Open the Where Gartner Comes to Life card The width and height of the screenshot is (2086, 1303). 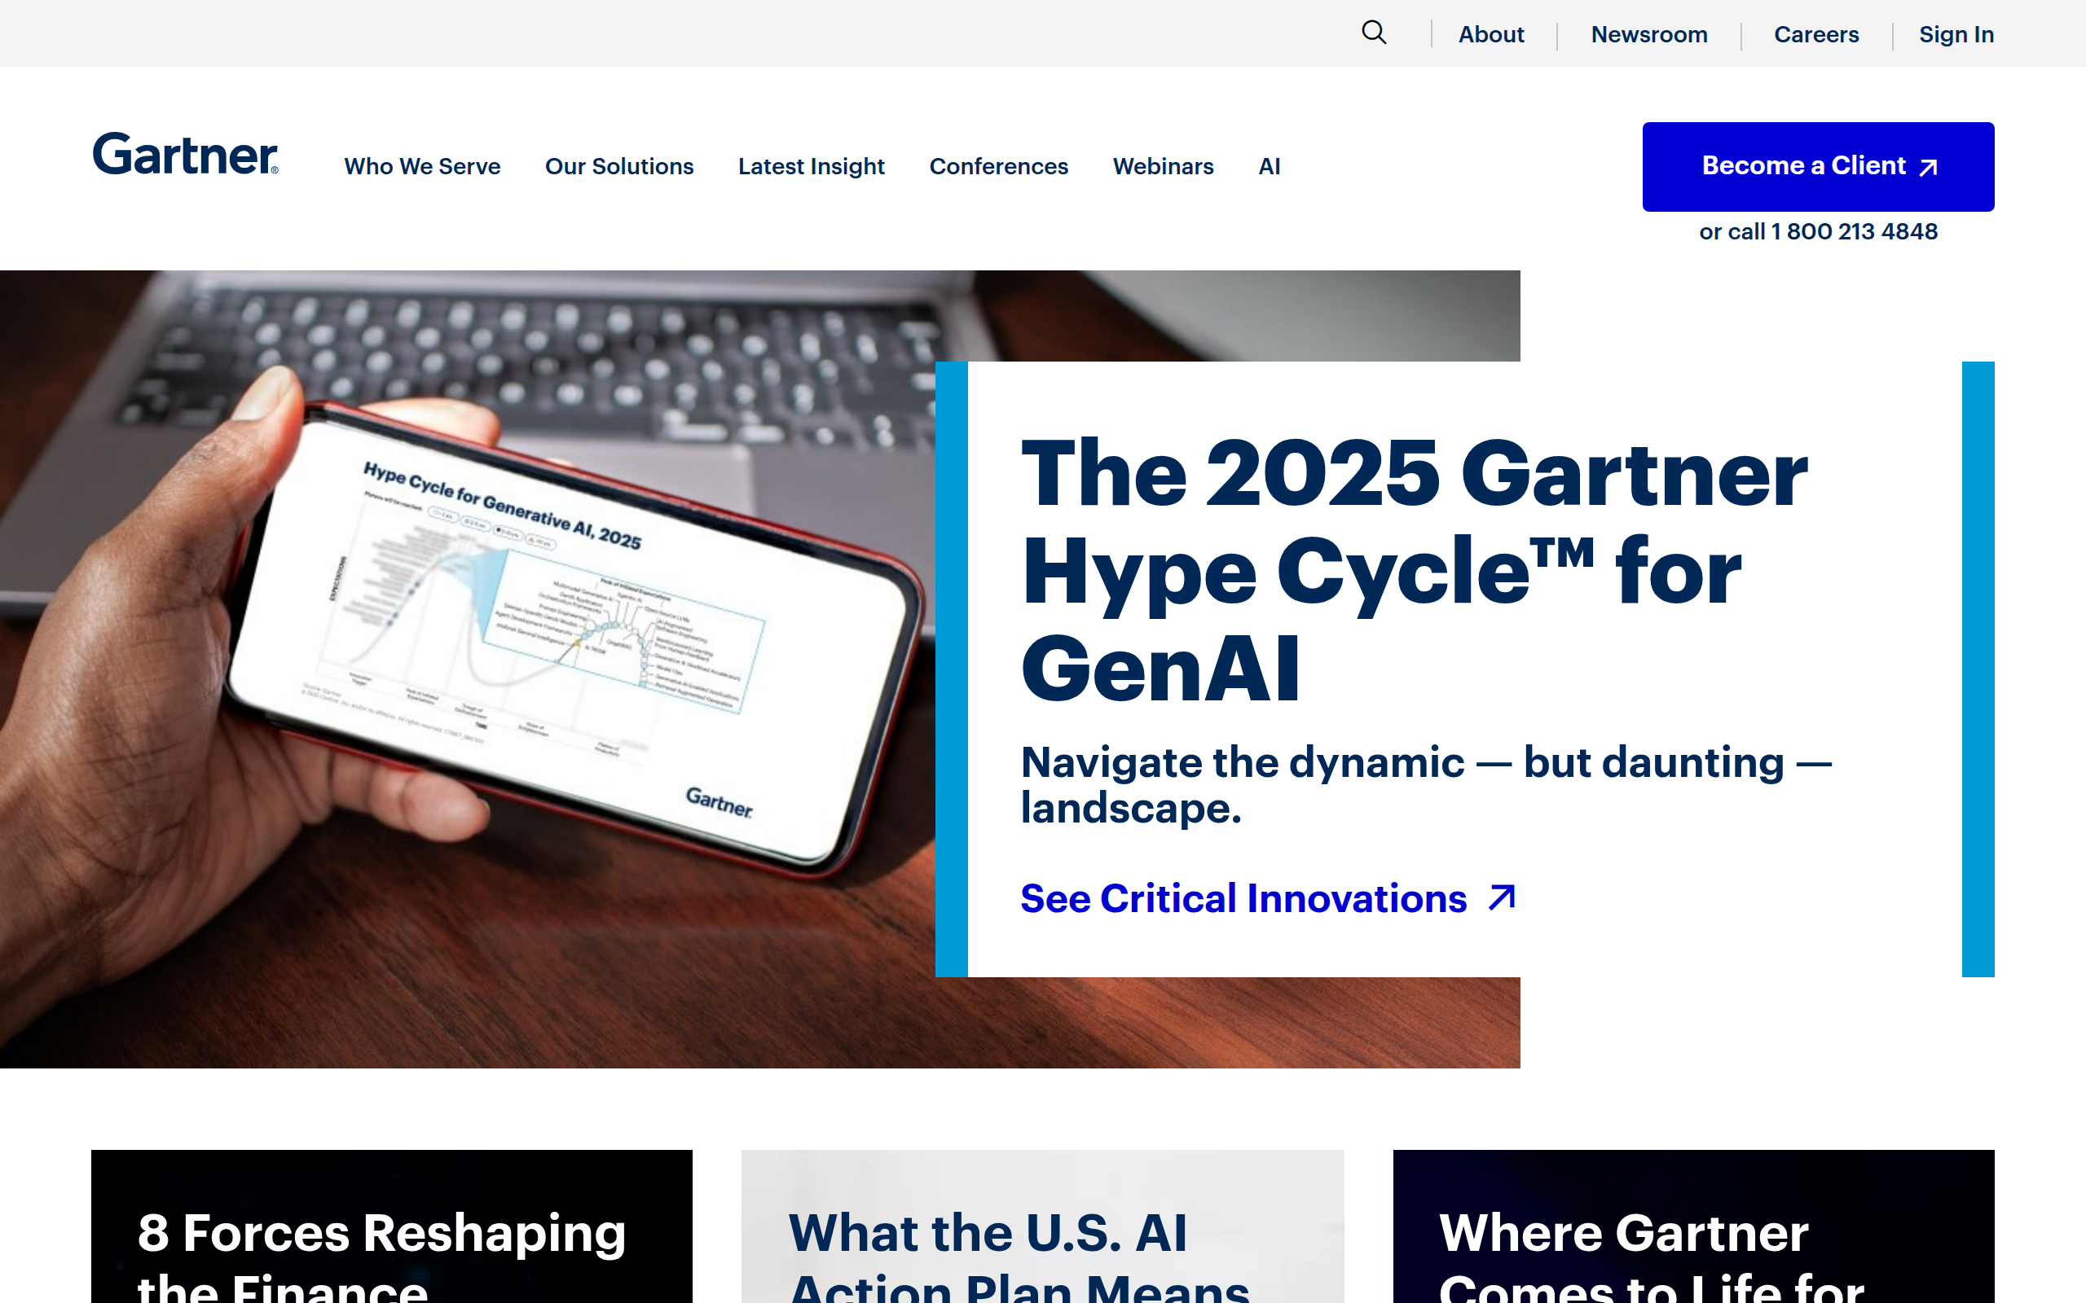click(1693, 1226)
